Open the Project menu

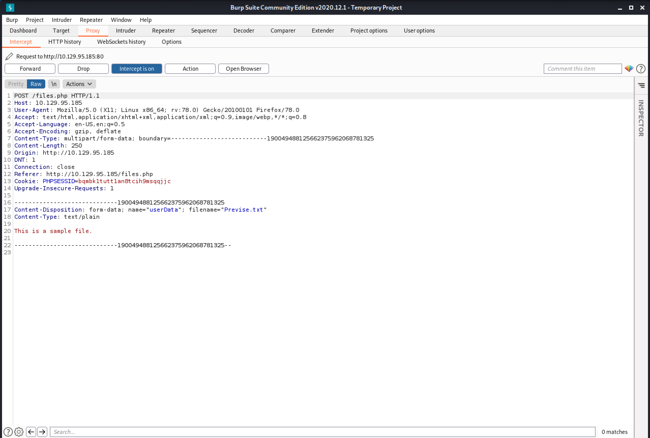tap(35, 20)
